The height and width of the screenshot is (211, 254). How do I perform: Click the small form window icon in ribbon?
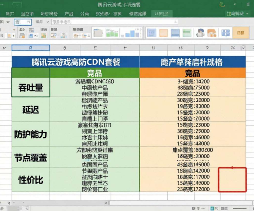31,30
